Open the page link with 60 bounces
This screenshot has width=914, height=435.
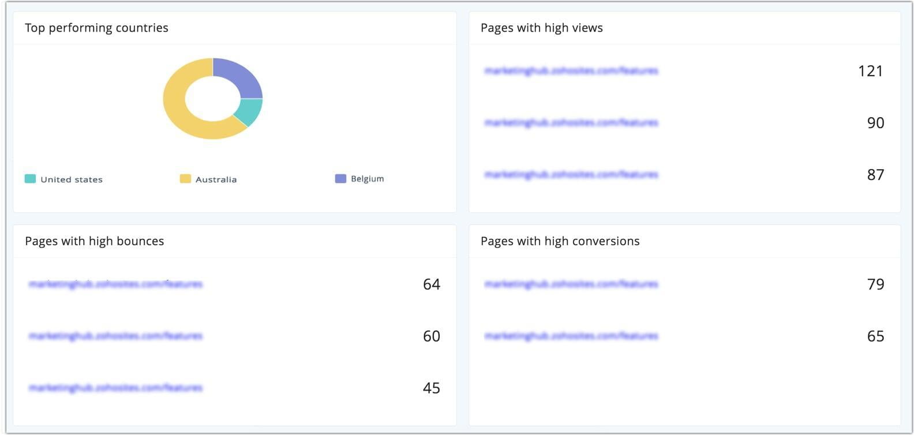115,336
